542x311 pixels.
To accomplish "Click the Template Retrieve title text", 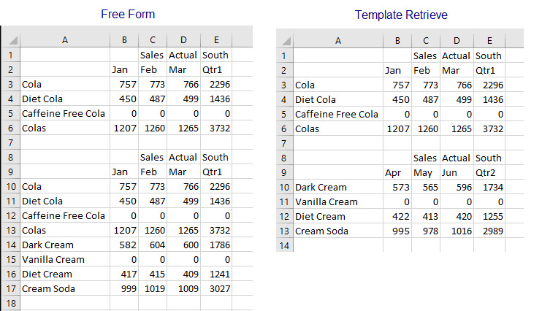I will click(401, 15).
